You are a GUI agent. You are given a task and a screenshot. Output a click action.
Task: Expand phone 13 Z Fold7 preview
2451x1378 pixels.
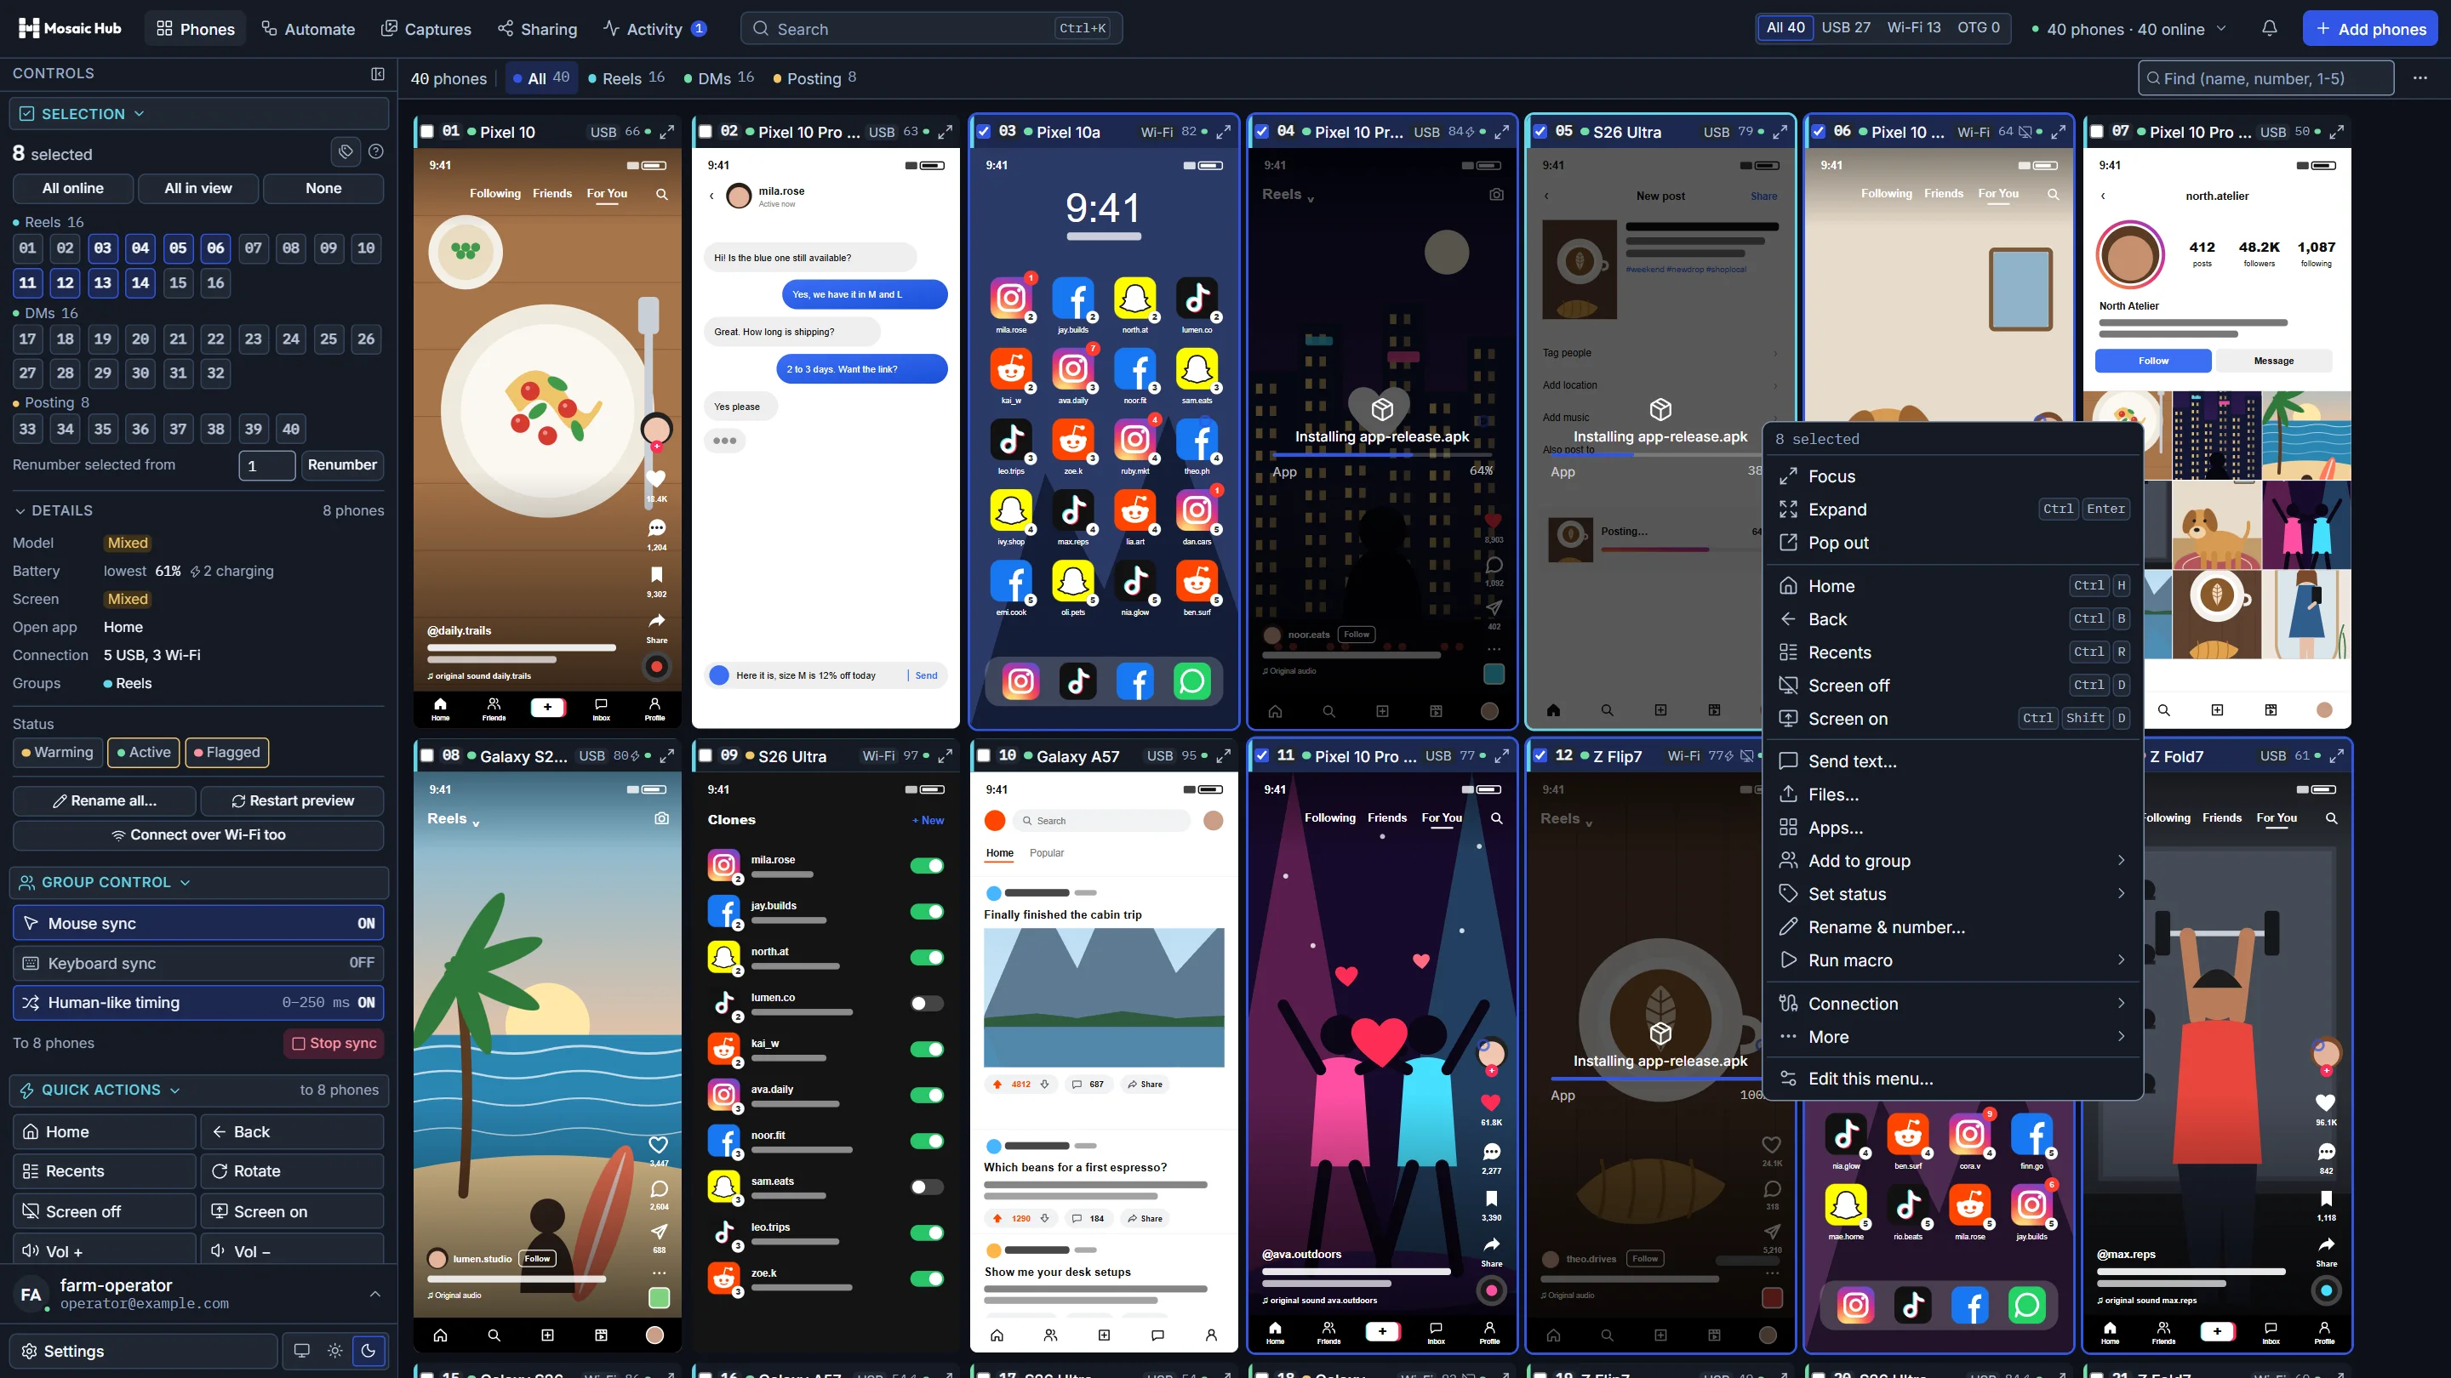tap(2336, 756)
